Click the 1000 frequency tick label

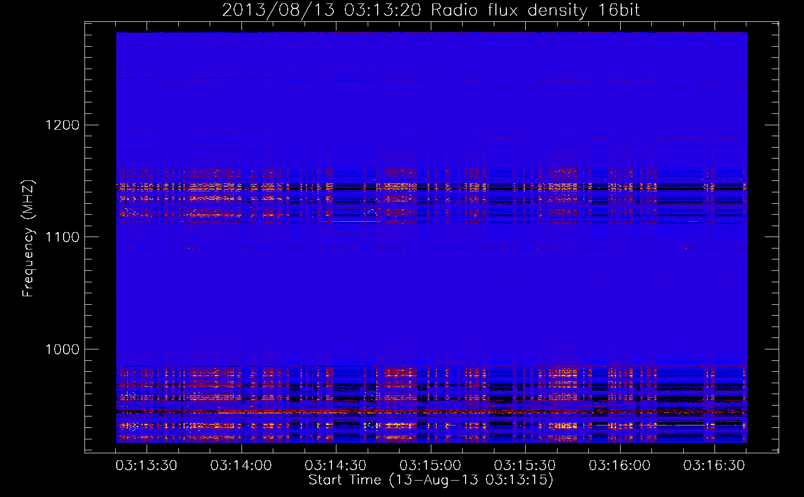(x=63, y=349)
